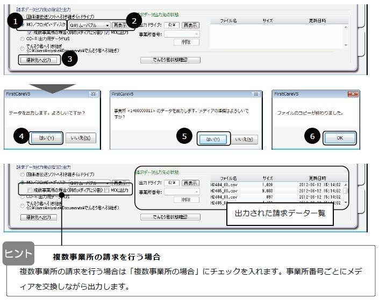Click 選択先へ出力 button in top panel

39,60
